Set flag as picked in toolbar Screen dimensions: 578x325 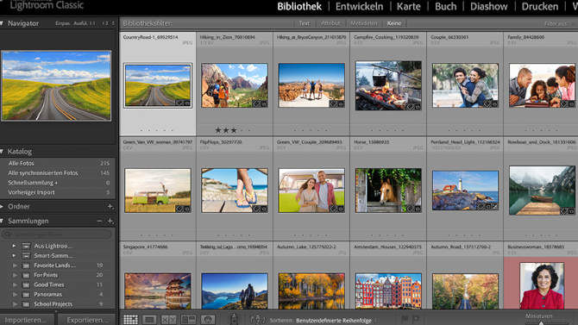point(405,318)
